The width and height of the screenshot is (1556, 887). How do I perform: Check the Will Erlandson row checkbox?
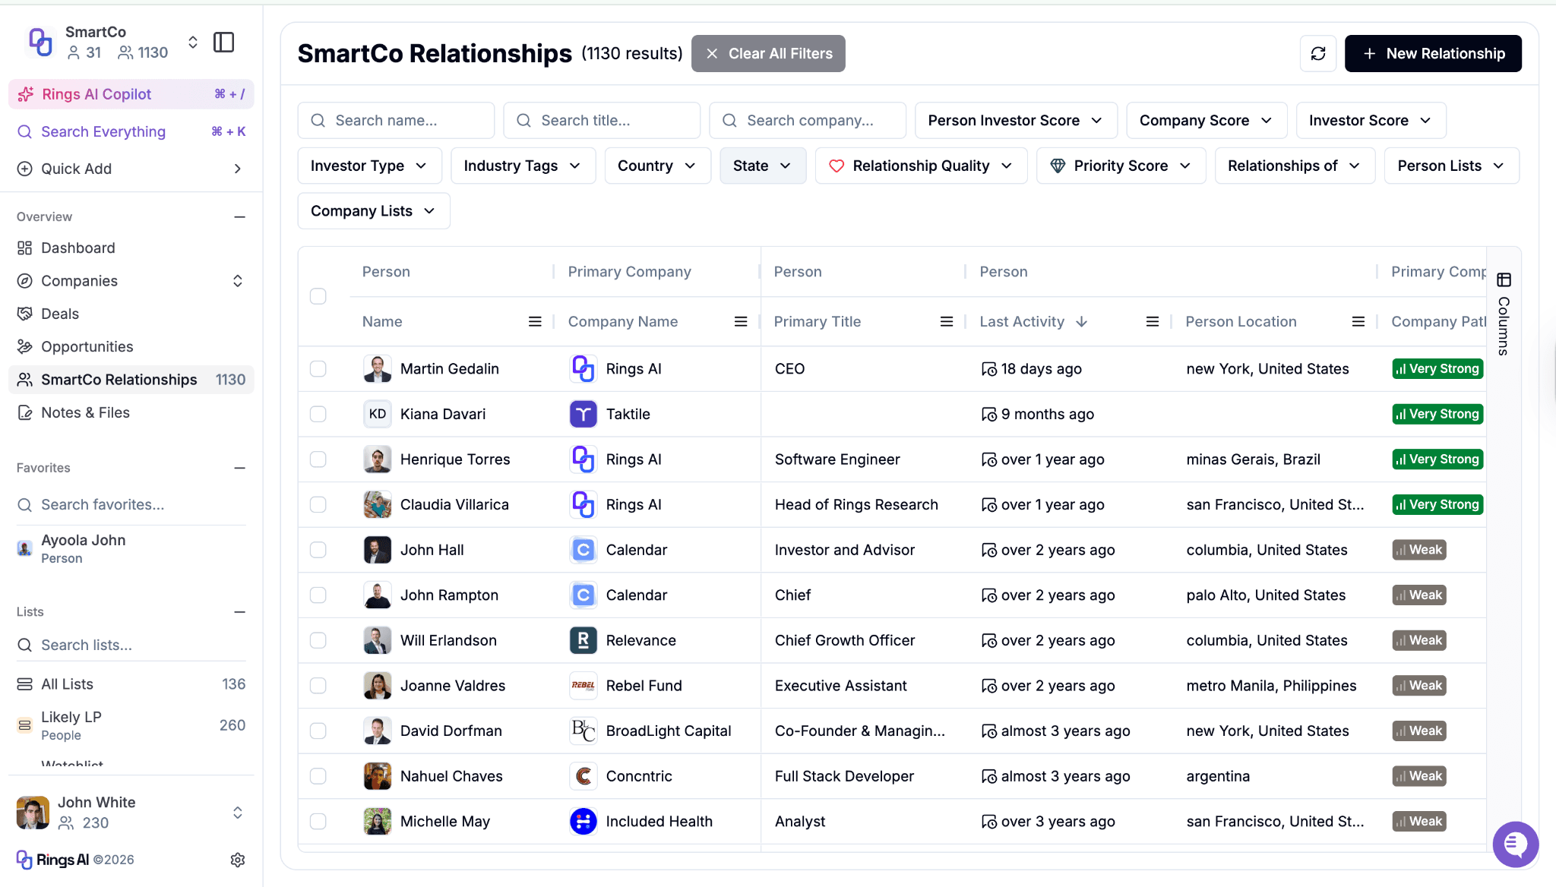[318, 640]
